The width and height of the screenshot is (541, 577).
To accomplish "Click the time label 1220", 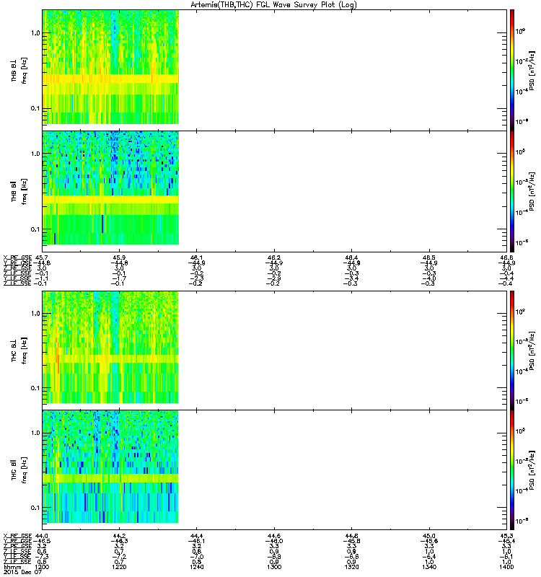I will (119, 567).
